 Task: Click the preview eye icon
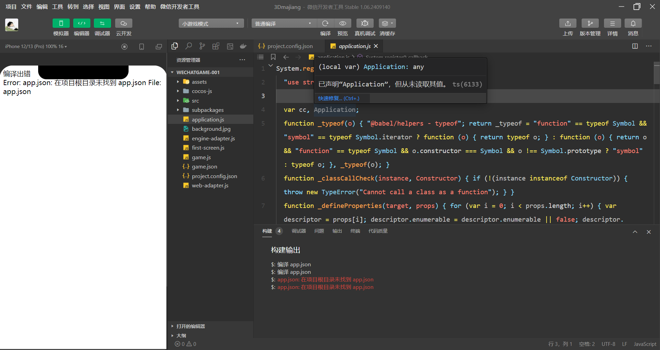tap(343, 23)
